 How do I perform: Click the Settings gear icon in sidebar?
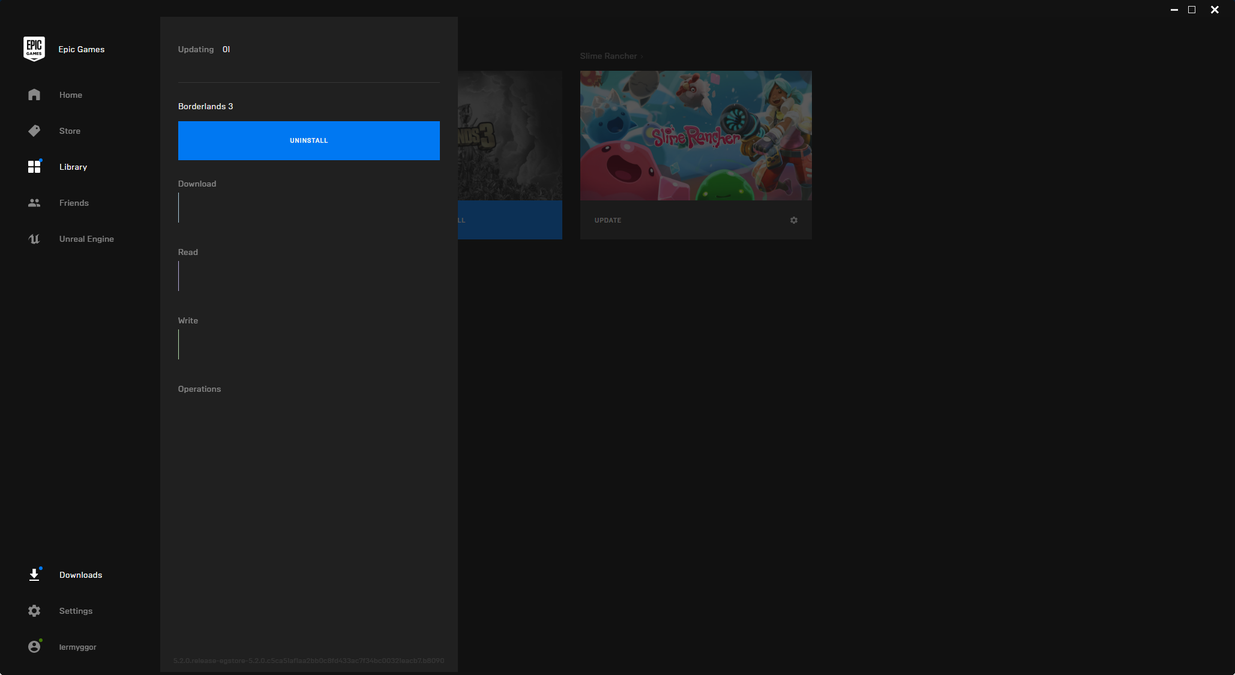(x=34, y=611)
